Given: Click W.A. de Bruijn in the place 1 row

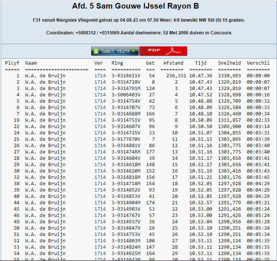Looking at the screenshot, I should (x=45, y=76).
